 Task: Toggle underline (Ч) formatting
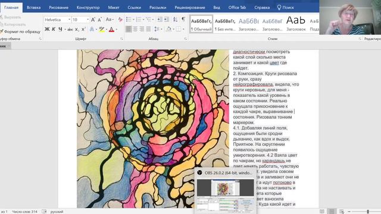pyautogui.click(x=60, y=29)
